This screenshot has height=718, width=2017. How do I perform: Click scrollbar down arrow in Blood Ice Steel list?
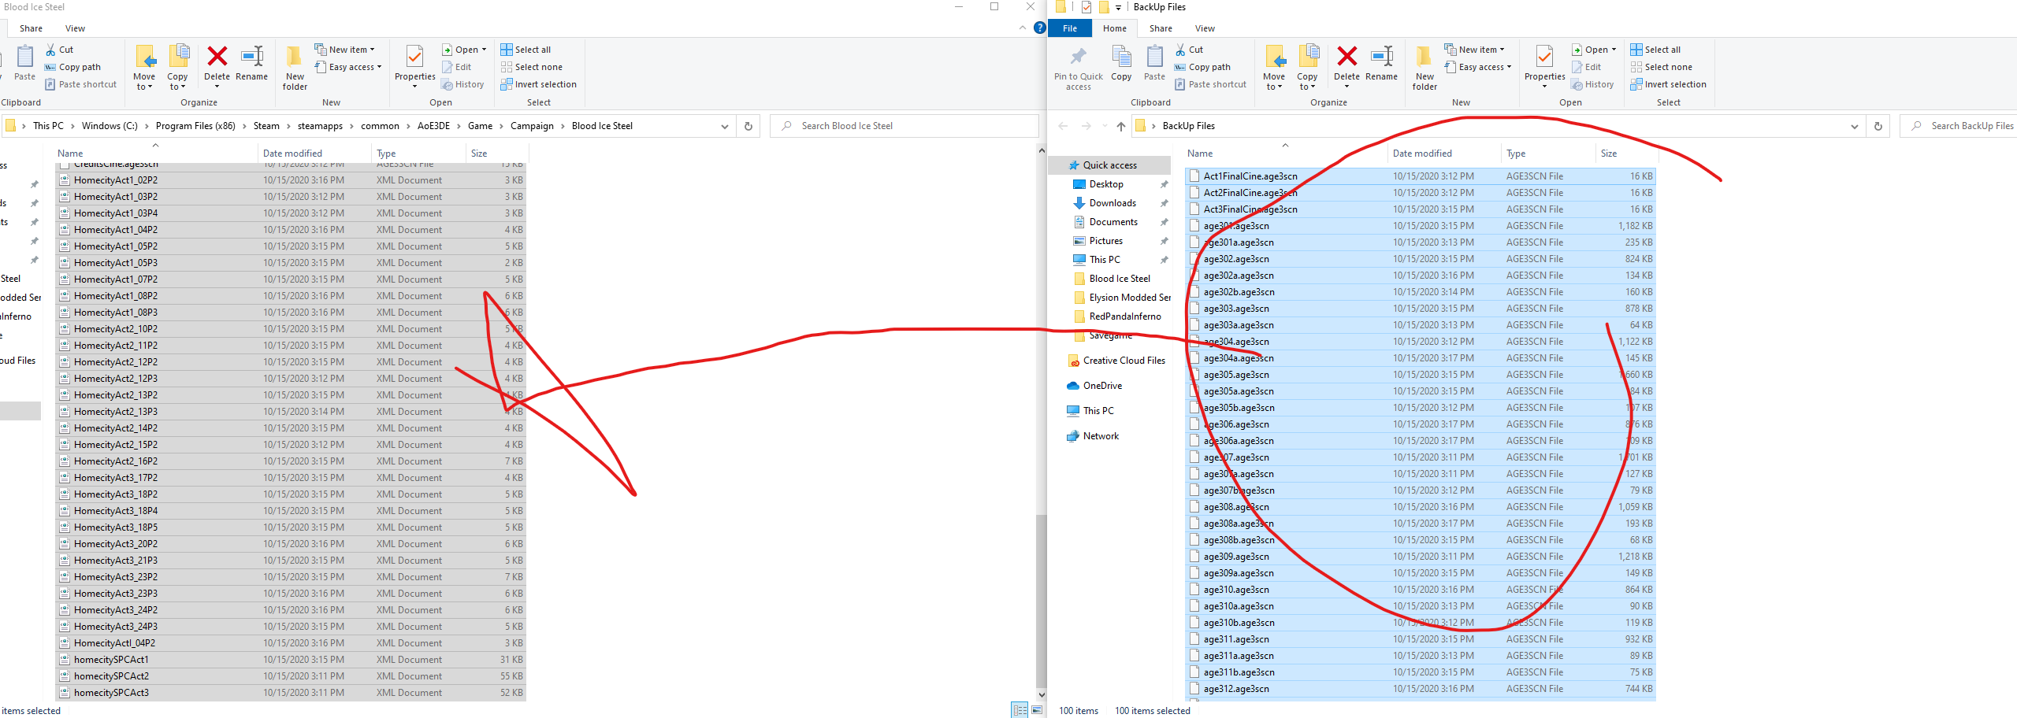point(1042,694)
